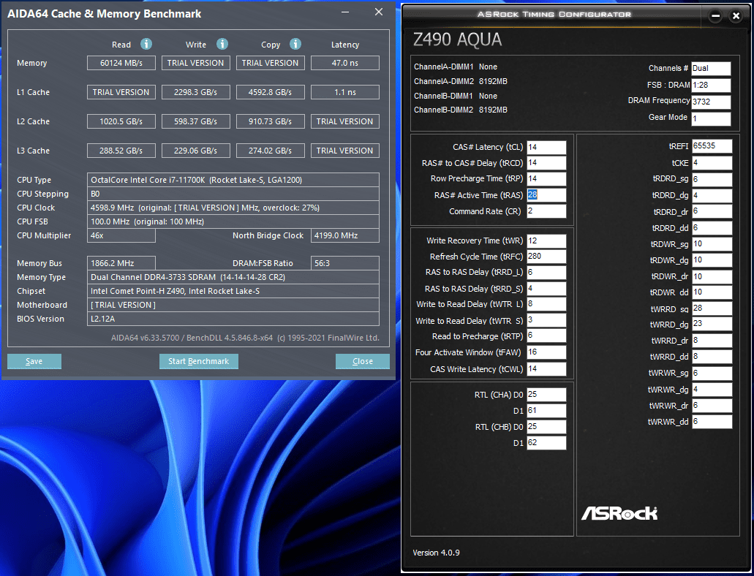The image size is (754, 576).
Task: Close the AIDA64 benchmark window with X
Action: (x=379, y=12)
